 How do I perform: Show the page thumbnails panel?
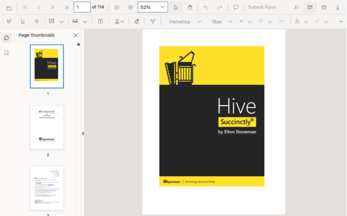pos(6,38)
